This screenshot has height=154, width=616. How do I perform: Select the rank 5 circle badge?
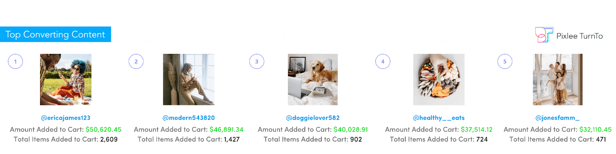(x=505, y=62)
